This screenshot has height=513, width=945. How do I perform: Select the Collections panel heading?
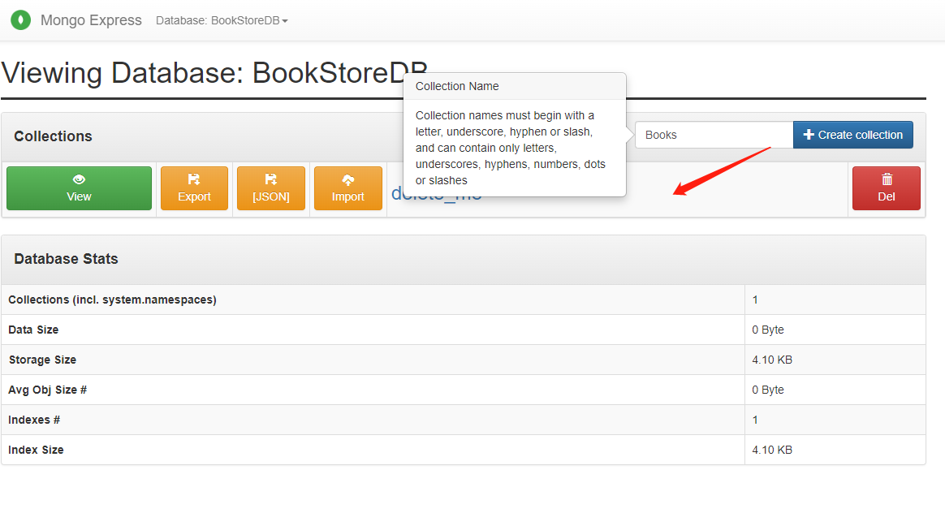coord(53,136)
